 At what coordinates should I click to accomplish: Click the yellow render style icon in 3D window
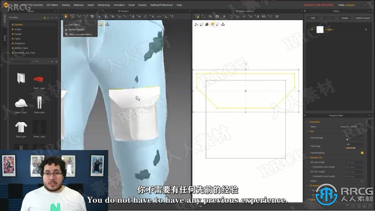[x=101, y=24]
